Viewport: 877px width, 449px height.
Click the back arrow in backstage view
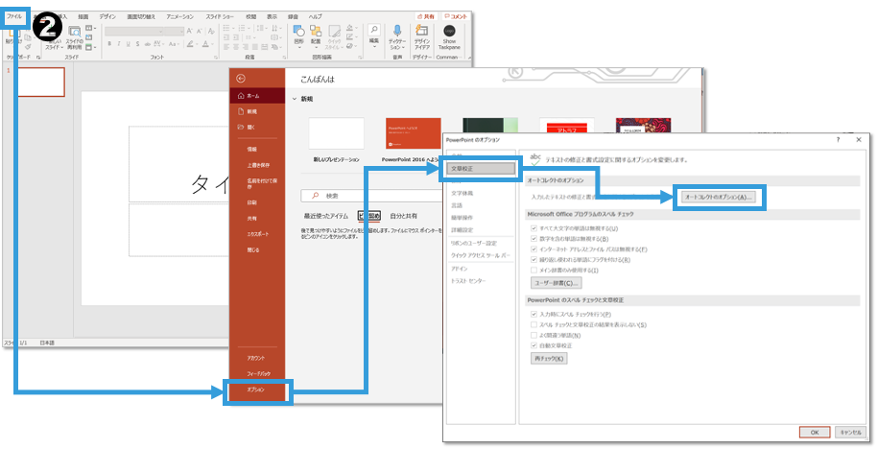pos(241,78)
